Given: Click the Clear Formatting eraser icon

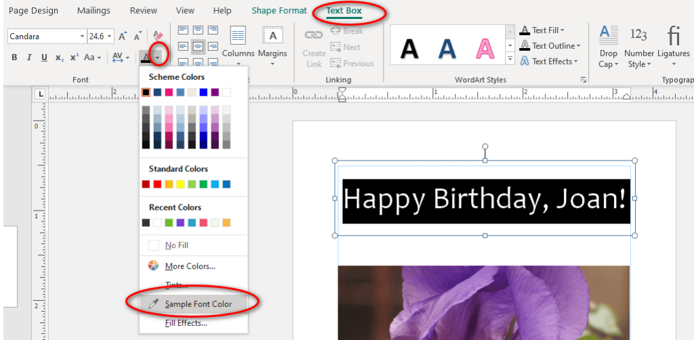Looking at the screenshot, I should [x=158, y=36].
